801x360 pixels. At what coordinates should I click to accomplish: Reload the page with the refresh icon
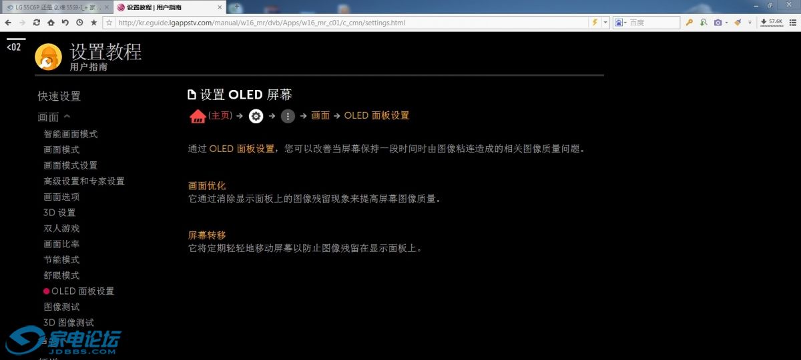[x=36, y=23]
